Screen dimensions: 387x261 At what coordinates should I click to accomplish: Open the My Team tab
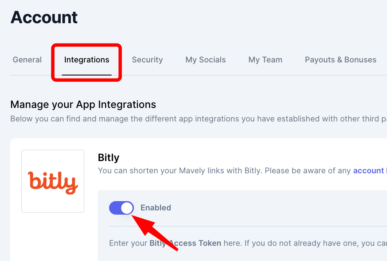[x=265, y=60]
